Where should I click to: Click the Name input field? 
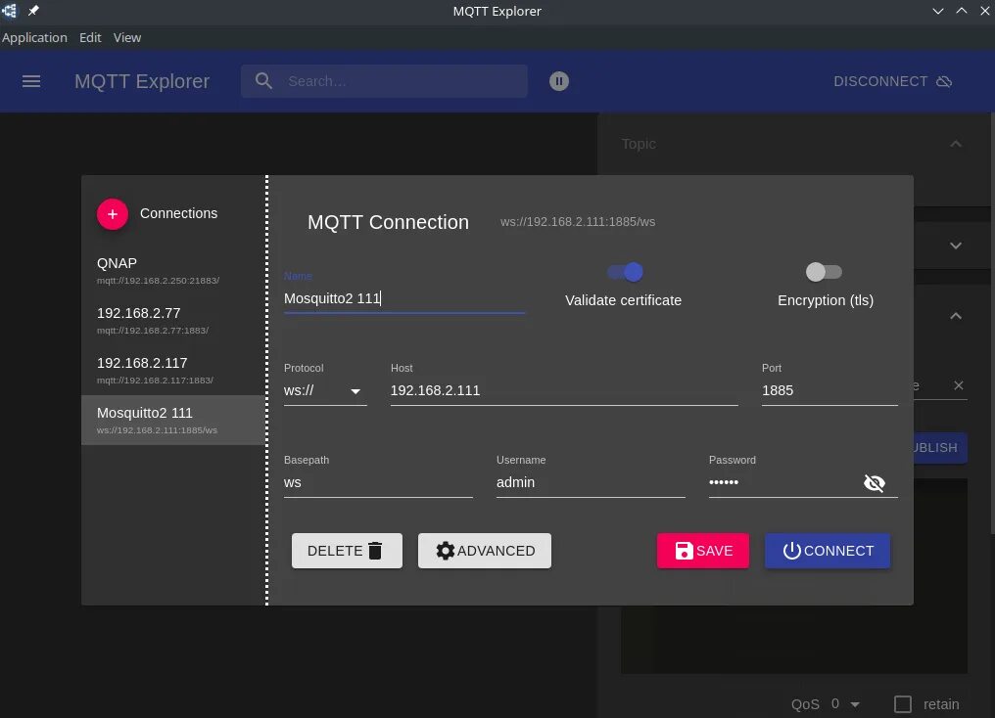point(404,298)
